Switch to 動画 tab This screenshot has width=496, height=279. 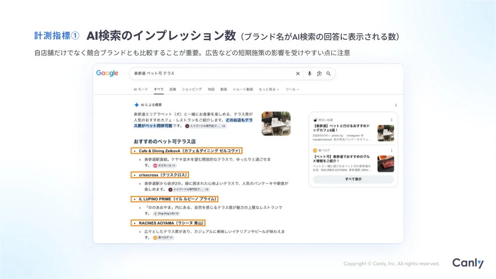pyautogui.click(x=224, y=89)
